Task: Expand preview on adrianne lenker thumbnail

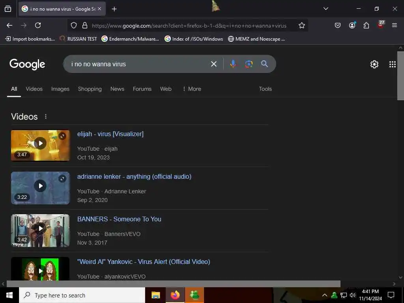Action: tap(62, 179)
